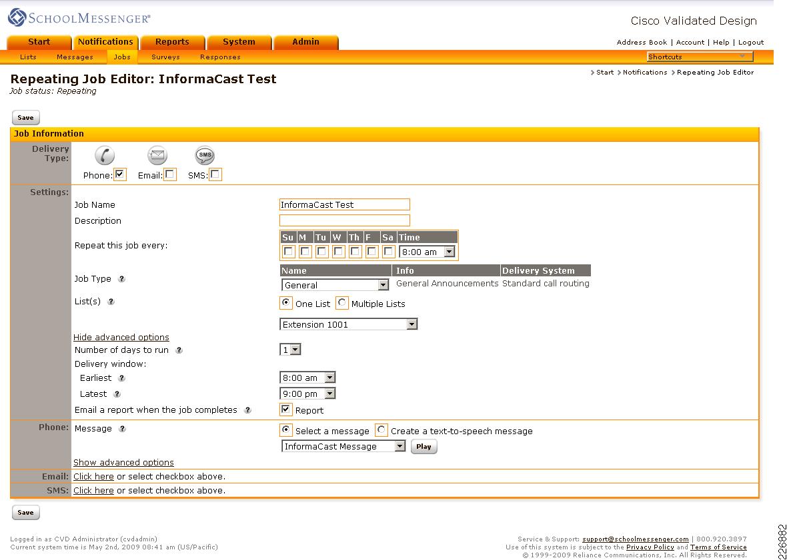Image resolution: width=787 pixels, height=560 pixels.
Task: Open the Latest delivery time dropdown
Action: [307, 394]
